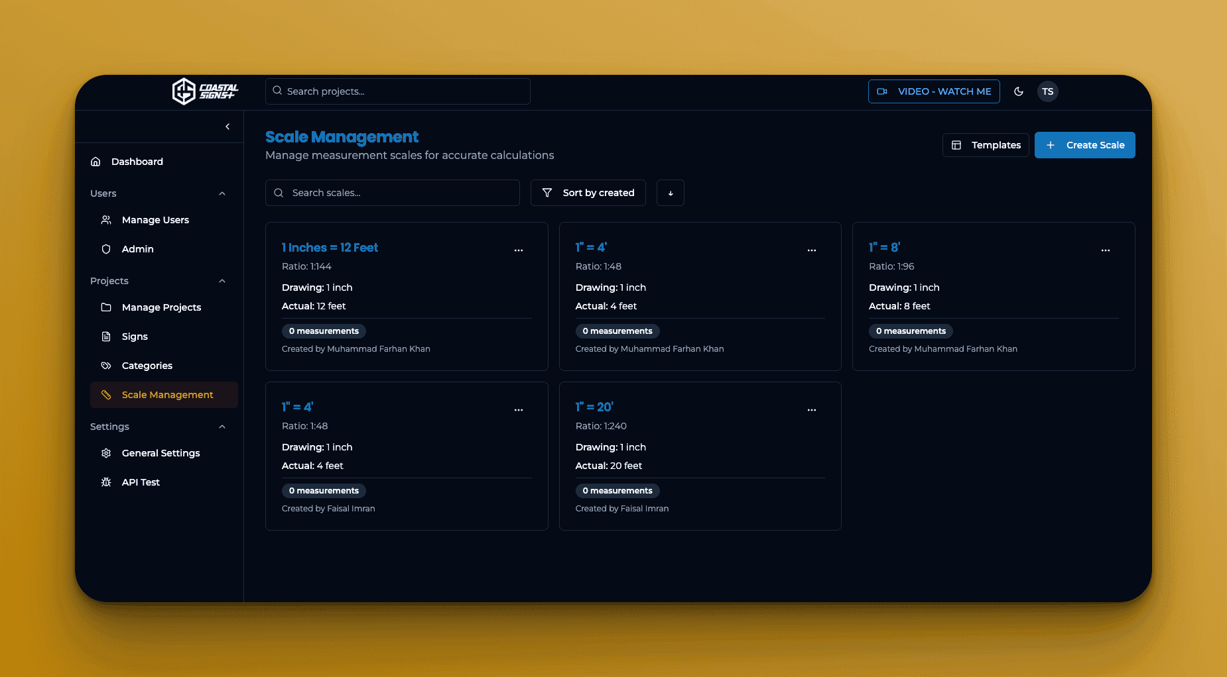Image resolution: width=1227 pixels, height=677 pixels.
Task: Open the 1" = 20' scale title
Action: (x=594, y=407)
